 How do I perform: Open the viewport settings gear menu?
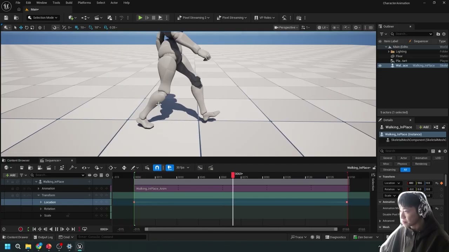coord(357,27)
